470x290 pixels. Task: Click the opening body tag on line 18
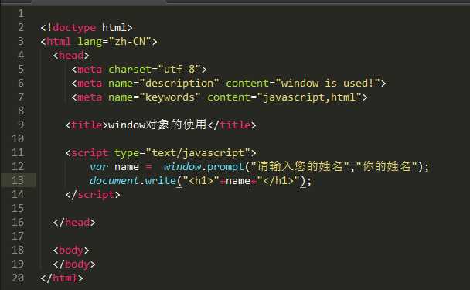coord(71,250)
